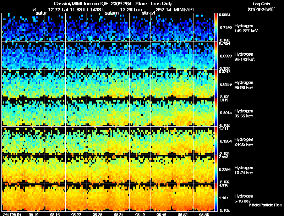Click the 12.72 Lat header value
284x216 pixels.
coord(58,10)
